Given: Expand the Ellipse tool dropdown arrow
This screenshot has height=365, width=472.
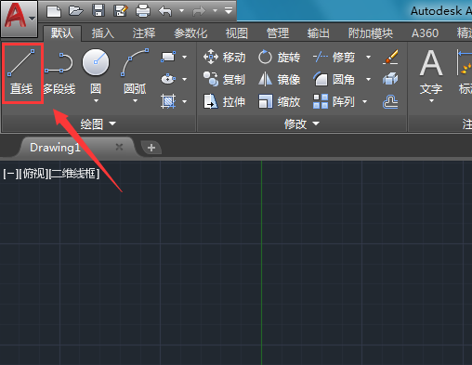Looking at the screenshot, I should 185,79.
